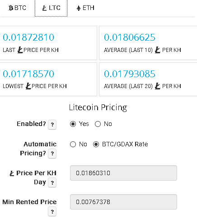
Task: Switch to the ETH tab
Action: pos(85,8)
